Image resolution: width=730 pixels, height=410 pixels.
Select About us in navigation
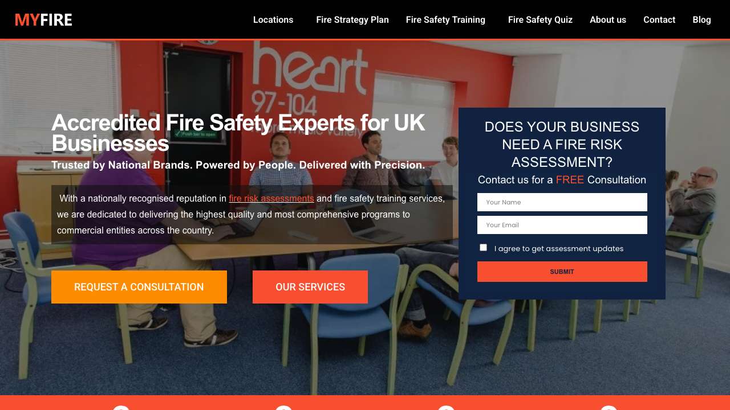pos(608,20)
